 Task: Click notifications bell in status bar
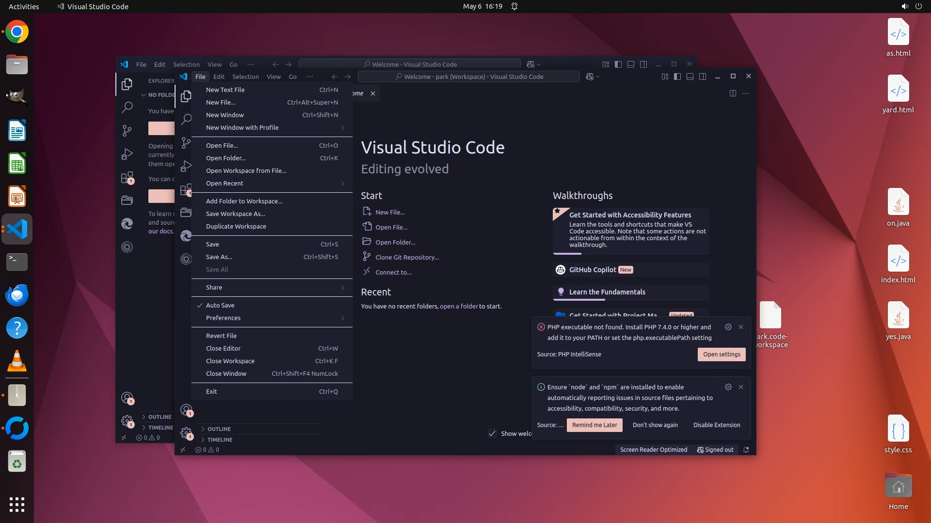(x=746, y=449)
